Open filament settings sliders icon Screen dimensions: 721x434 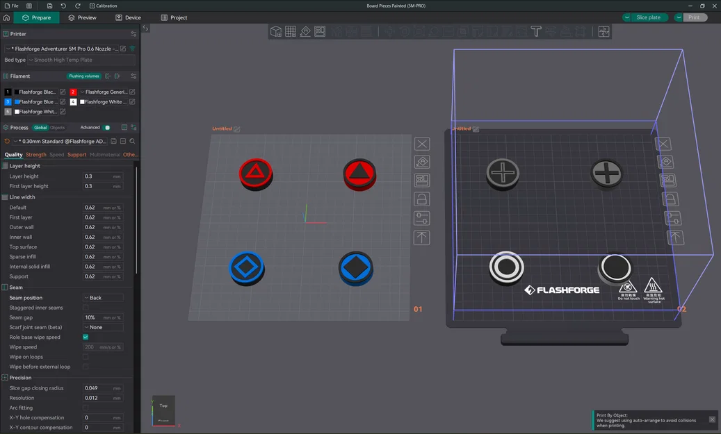tap(133, 76)
